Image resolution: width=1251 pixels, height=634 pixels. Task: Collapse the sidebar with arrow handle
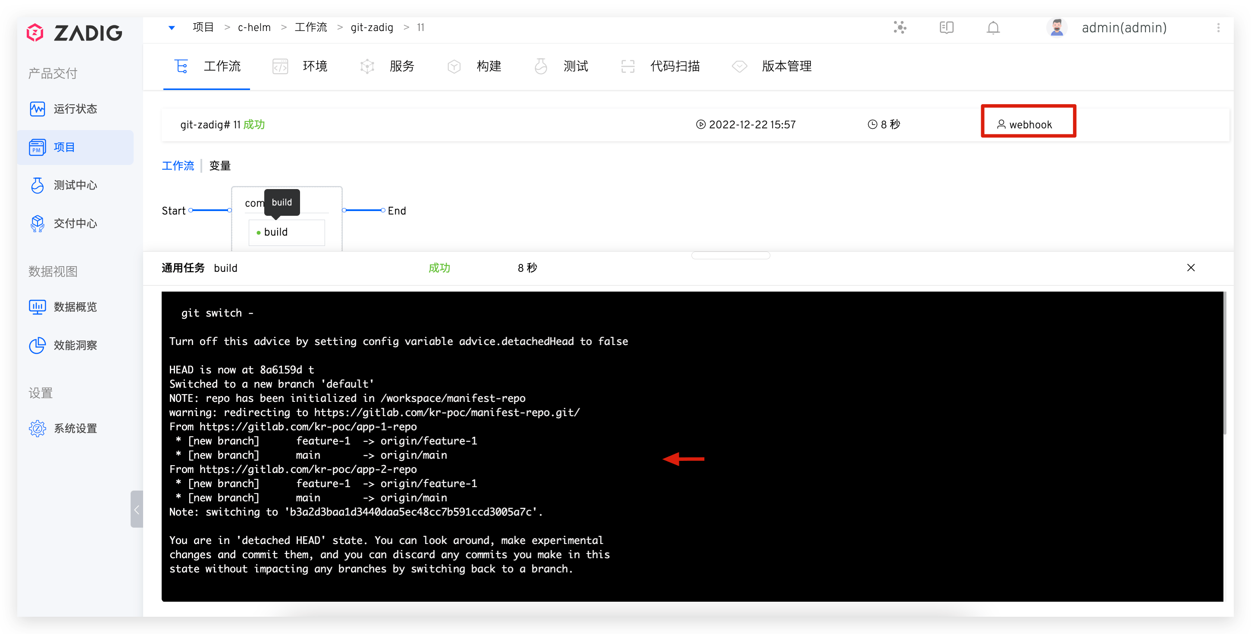tap(137, 510)
